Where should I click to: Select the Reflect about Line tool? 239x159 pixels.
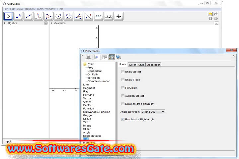click(88, 16)
